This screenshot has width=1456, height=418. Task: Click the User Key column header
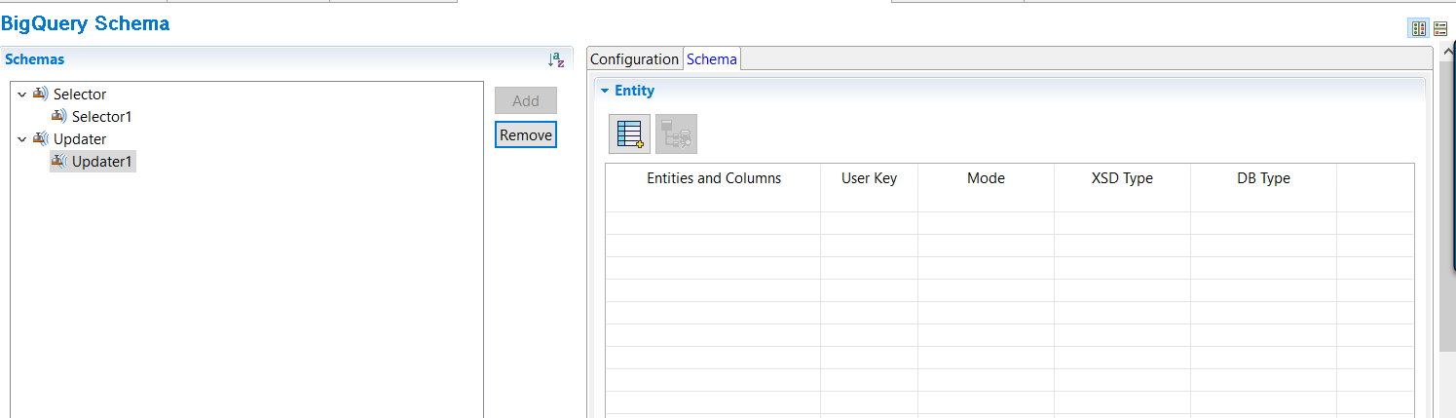tap(869, 178)
